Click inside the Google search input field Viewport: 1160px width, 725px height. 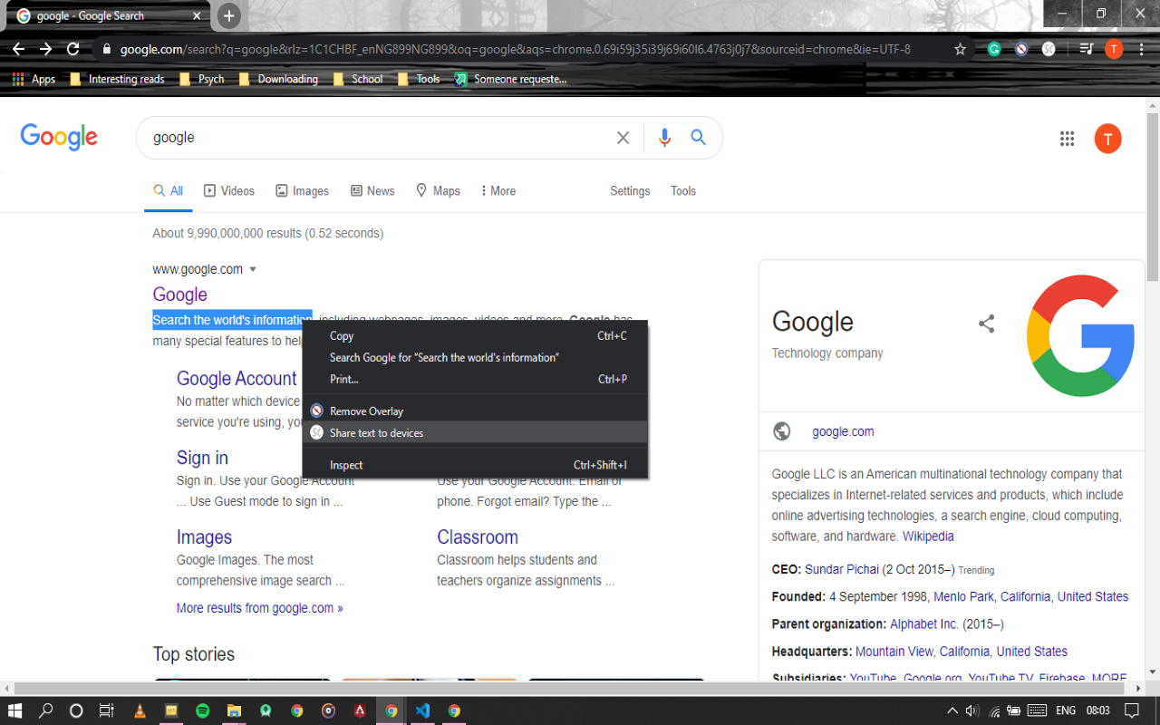381,138
